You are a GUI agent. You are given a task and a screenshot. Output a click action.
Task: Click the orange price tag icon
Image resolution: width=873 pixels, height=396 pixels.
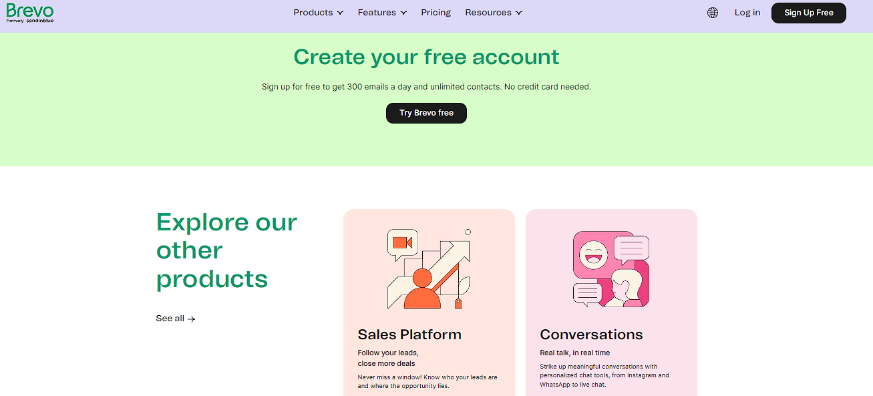pos(458,304)
